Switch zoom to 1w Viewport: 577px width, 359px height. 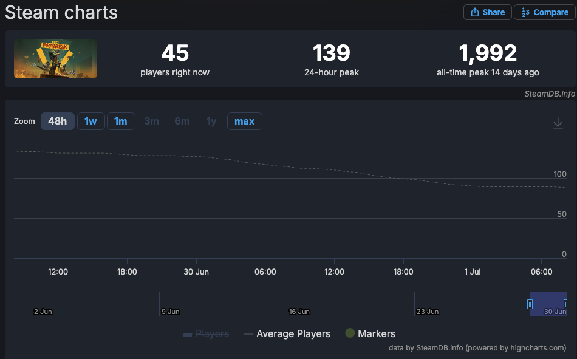(x=91, y=121)
